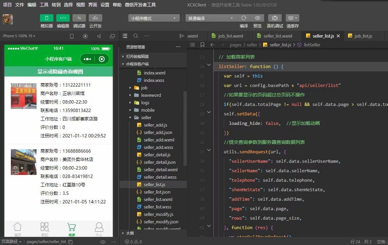The width and height of the screenshot is (388, 245).
Task: Toggle the Debugger (调试器) panel button
Action: click(79, 18)
